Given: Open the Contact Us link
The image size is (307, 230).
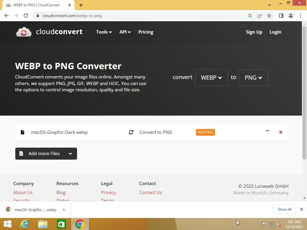Looking at the screenshot, I should [x=151, y=193].
